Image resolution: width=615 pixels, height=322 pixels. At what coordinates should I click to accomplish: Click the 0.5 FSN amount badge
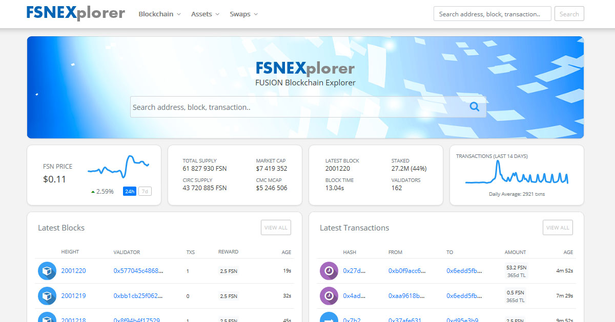[516, 292]
